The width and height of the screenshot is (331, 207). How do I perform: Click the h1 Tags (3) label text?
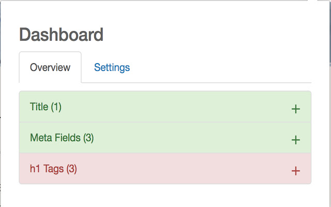pyautogui.click(x=53, y=169)
